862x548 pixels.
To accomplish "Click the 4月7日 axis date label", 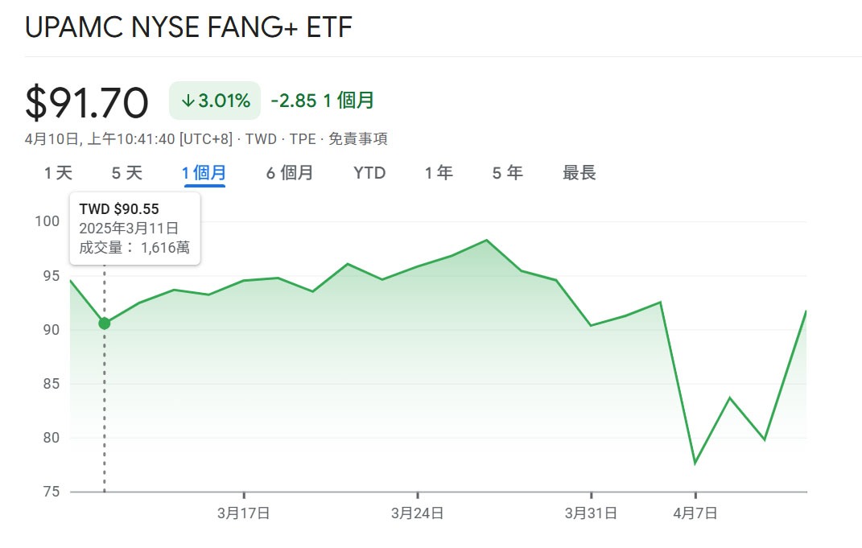I will pos(695,513).
